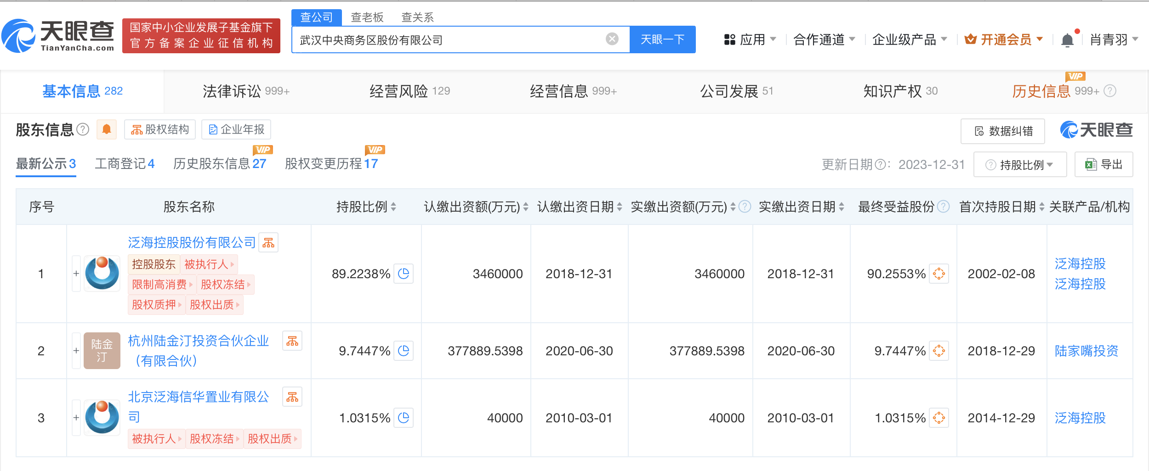Select the 工商登记 sub-tab
The height and width of the screenshot is (471, 1149).
tap(125, 164)
